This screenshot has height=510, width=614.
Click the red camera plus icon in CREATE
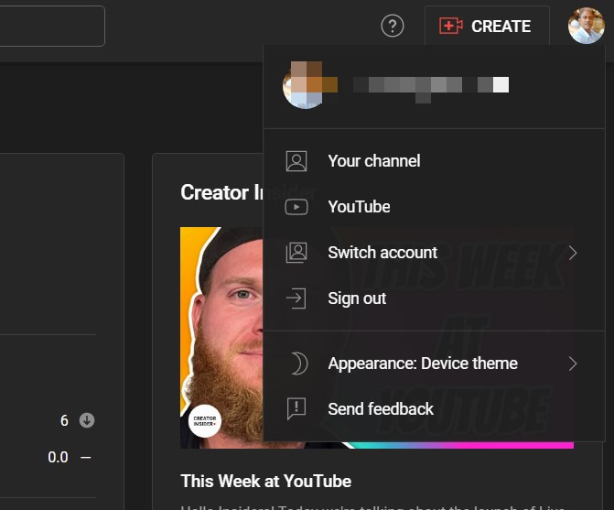(451, 26)
